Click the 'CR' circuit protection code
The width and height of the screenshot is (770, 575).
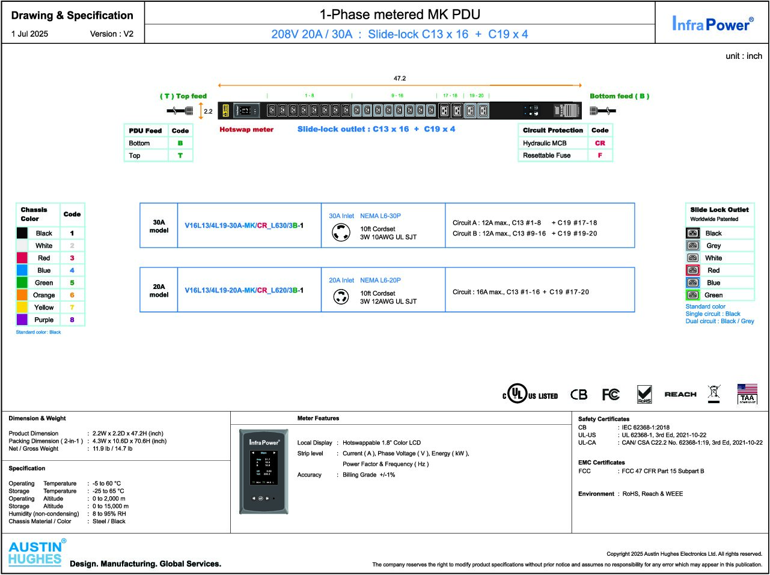[x=600, y=143]
